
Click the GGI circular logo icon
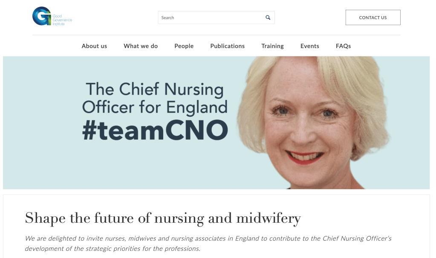pos(42,16)
